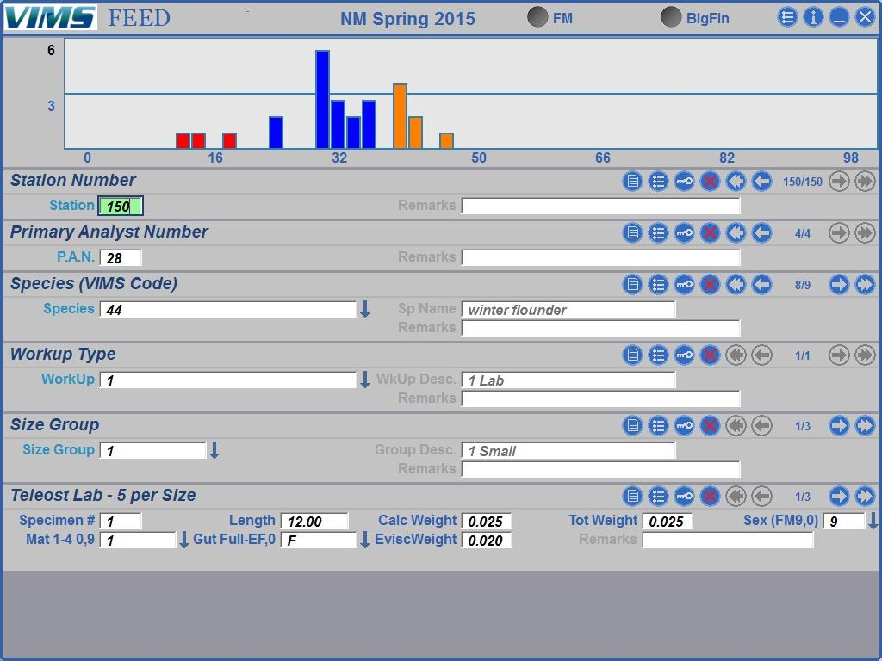Toggle the FM indicator
The image size is (882, 661).
point(538,17)
